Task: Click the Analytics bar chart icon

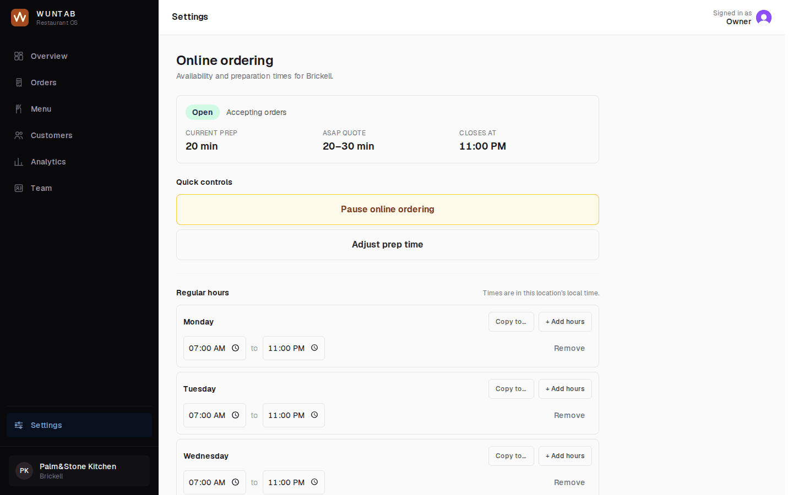Action: pos(19,162)
